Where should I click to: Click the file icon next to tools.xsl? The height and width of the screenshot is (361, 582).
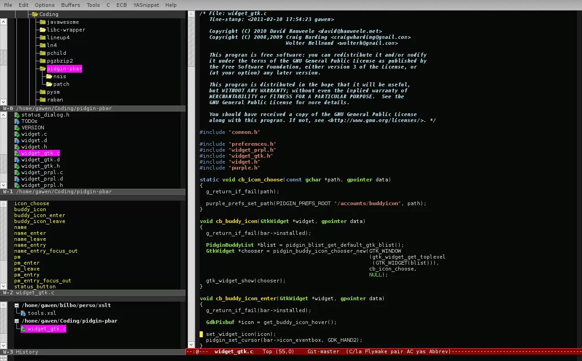[23, 313]
